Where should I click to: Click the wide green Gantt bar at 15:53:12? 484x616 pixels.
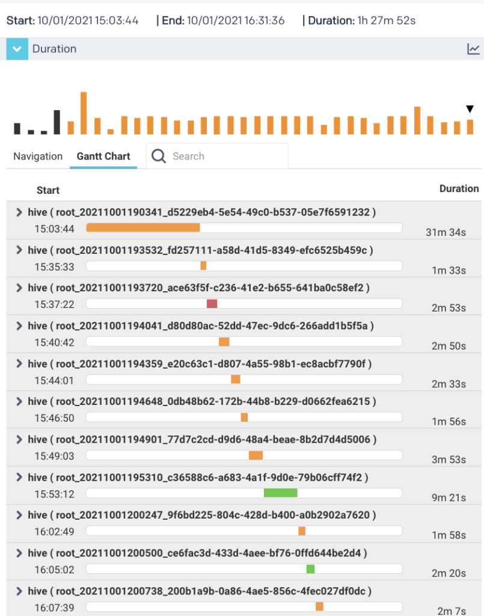(x=280, y=493)
